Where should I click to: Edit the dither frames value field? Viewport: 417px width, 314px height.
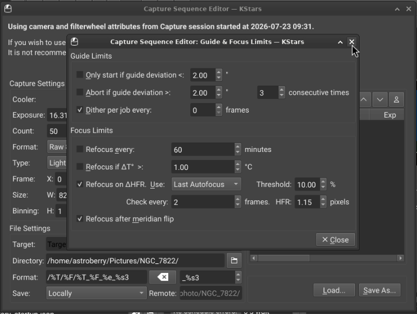point(203,110)
